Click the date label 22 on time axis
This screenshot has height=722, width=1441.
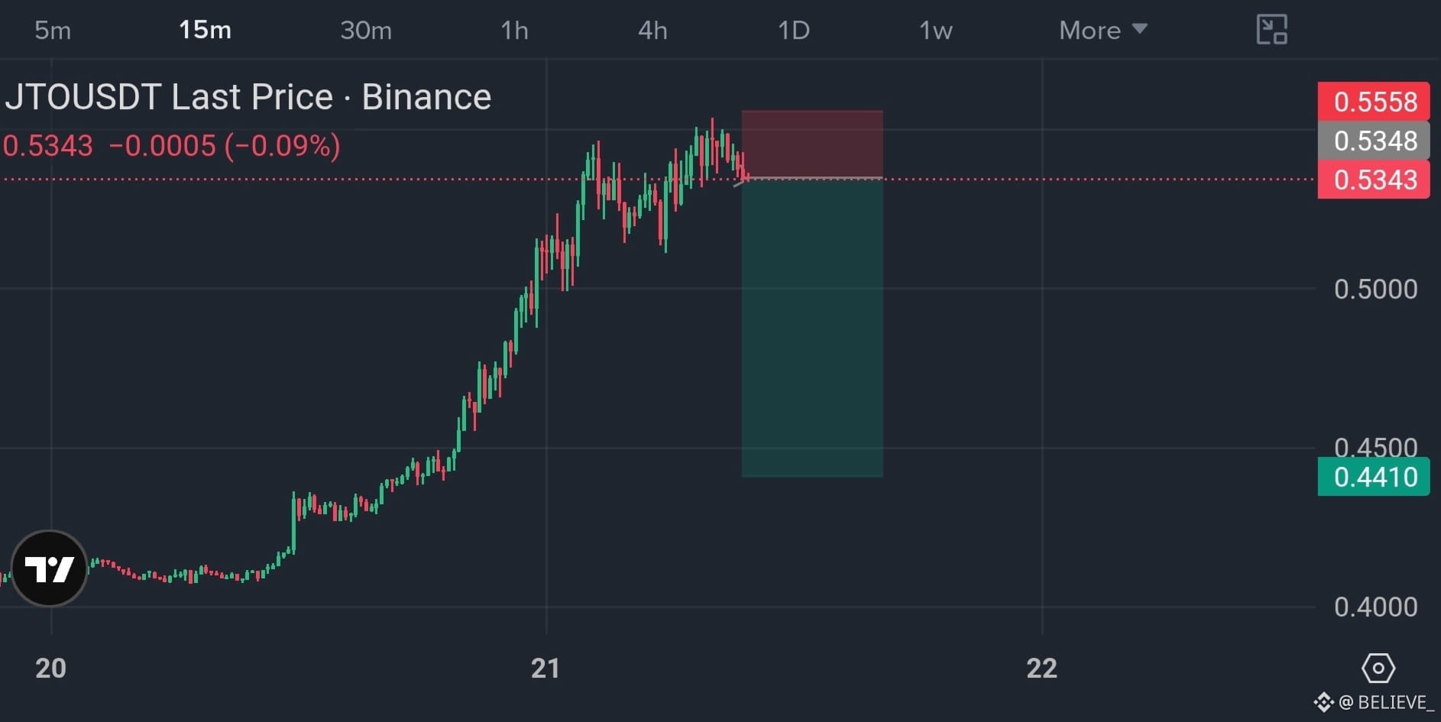1041,669
